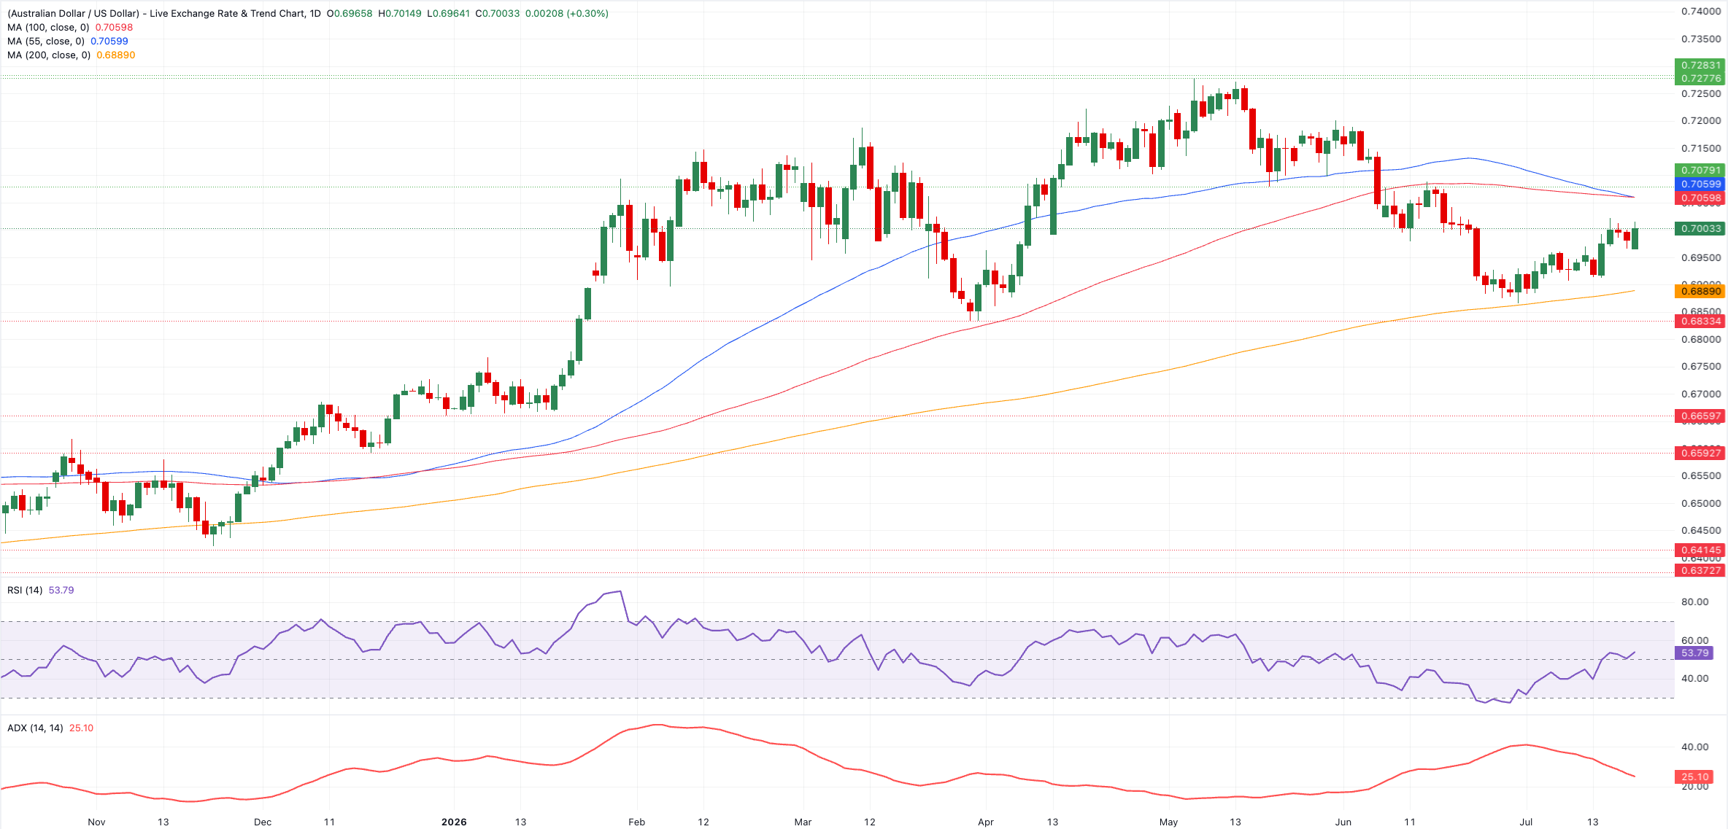Click the Jun label on the time axis
This screenshot has width=1728, height=829.
click(x=1343, y=822)
